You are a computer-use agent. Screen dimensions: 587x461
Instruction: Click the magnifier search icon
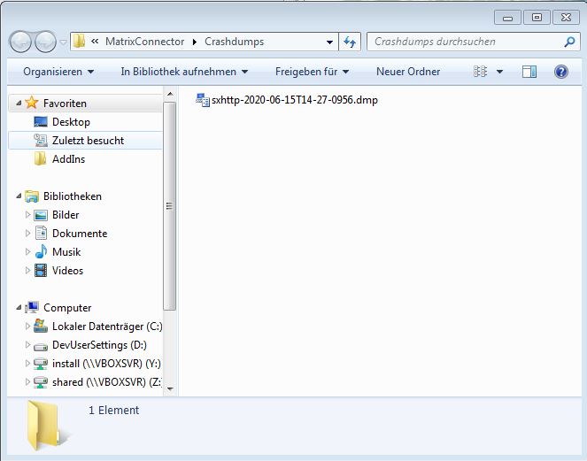point(569,42)
